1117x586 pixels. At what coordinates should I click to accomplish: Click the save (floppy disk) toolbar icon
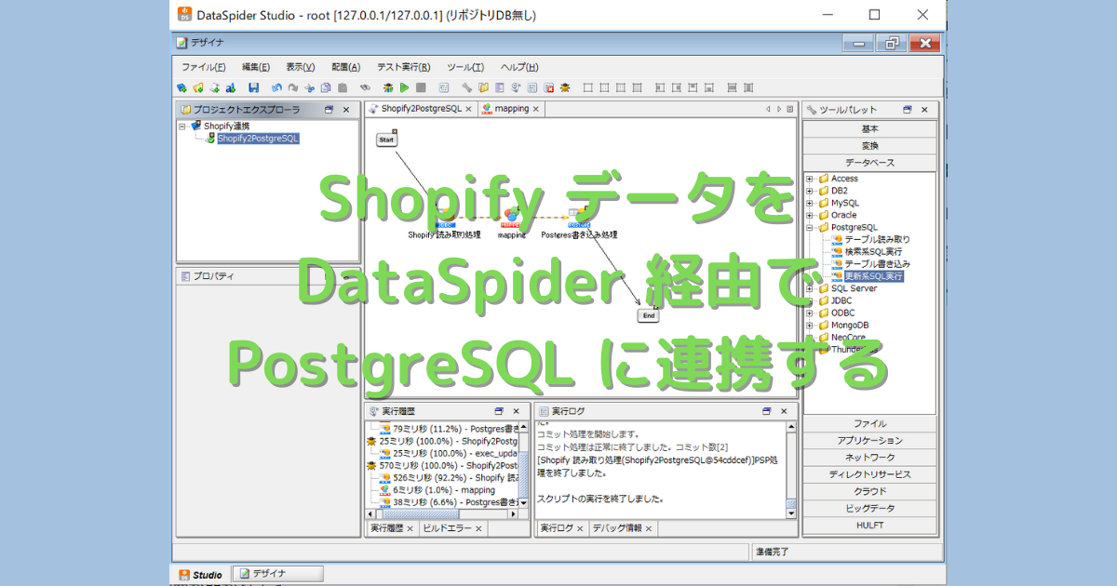[253, 87]
